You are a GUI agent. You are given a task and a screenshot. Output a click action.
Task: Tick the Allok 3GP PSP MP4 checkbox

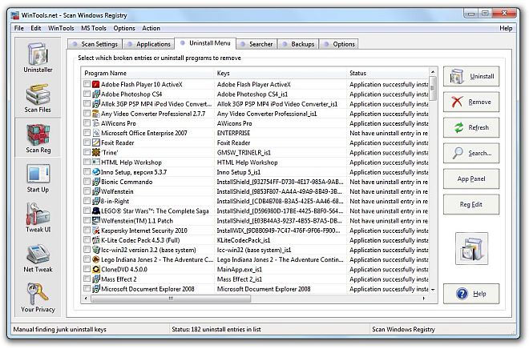coord(87,103)
